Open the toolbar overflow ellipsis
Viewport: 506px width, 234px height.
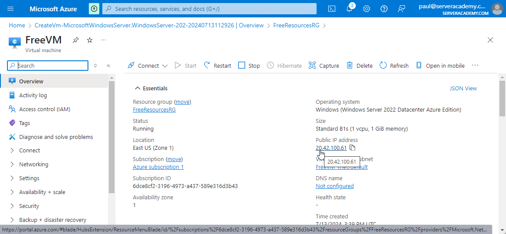click(475, 66)
